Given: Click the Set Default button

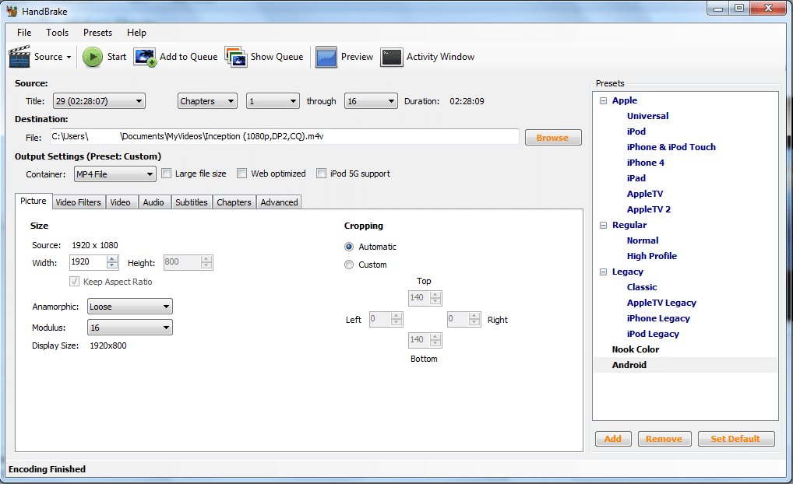Looking at the screenshot, I should pos(736,439).
